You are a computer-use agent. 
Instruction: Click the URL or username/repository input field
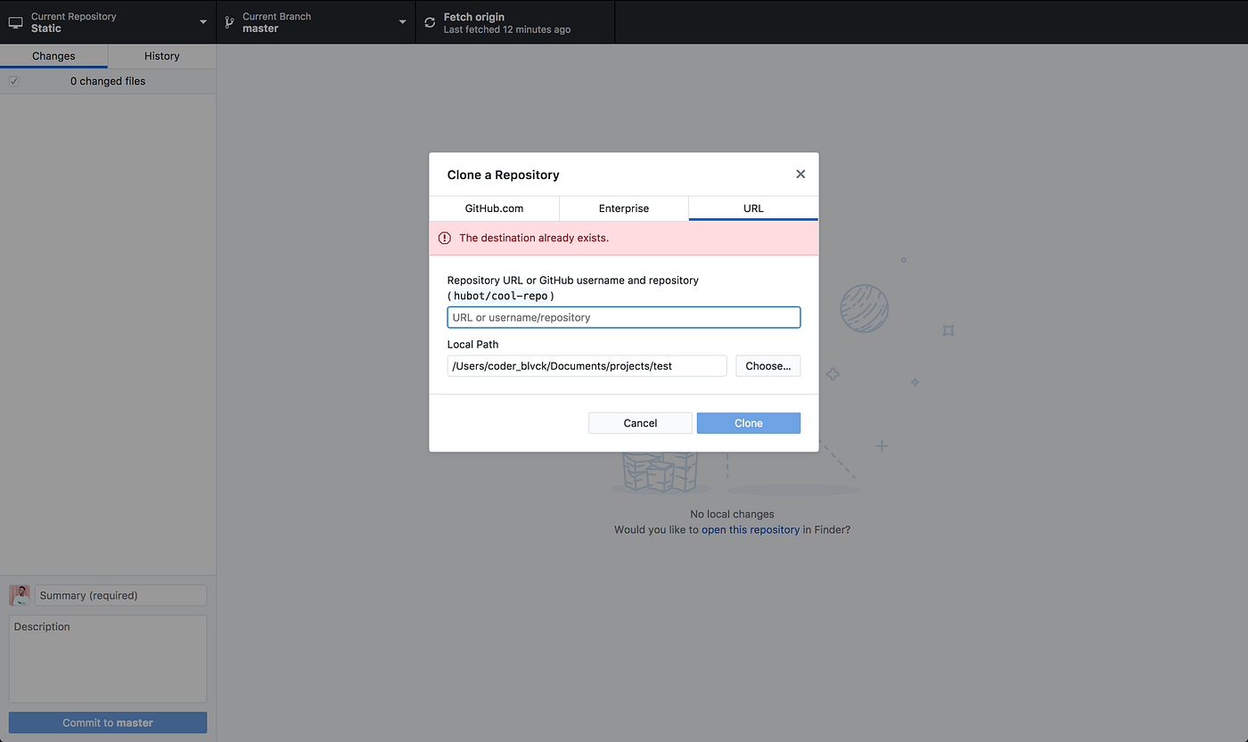click(623, 317)
